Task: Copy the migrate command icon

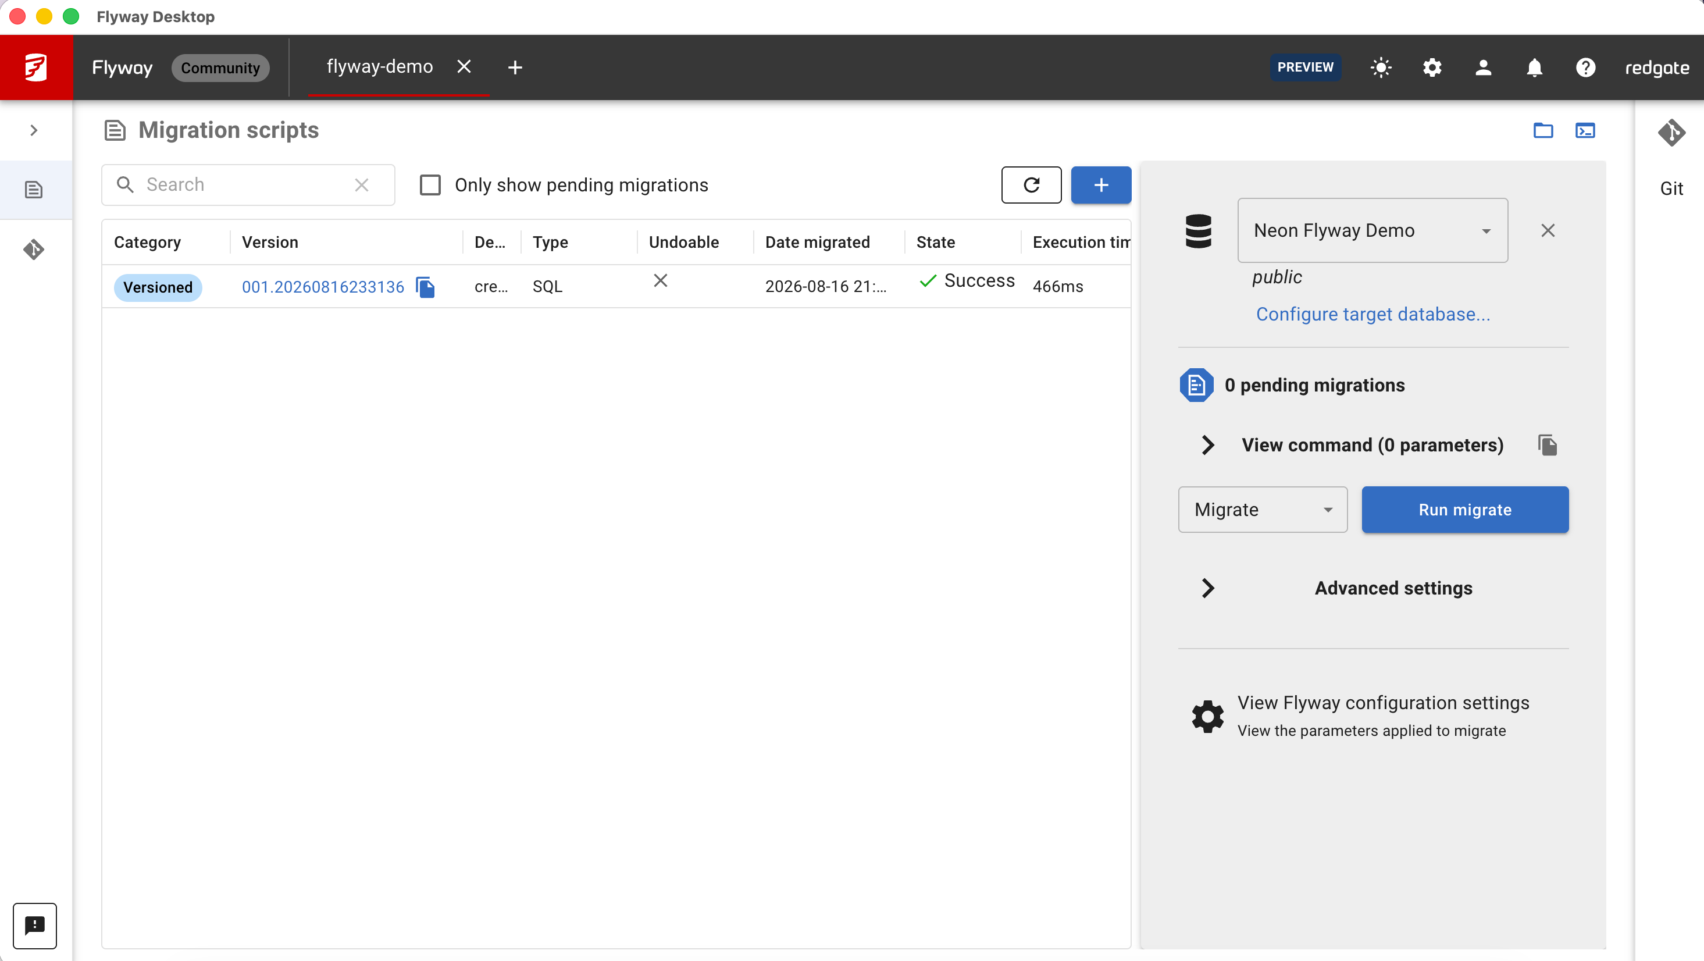Action: (x=1547, y=445)
